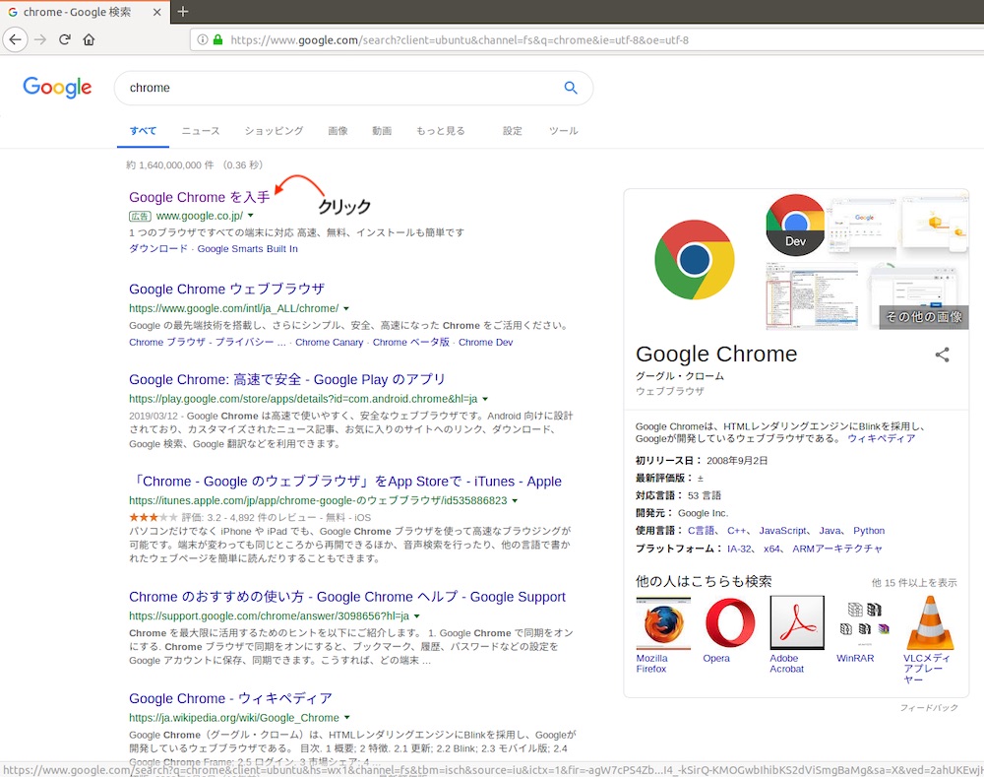Image resolution: width=984 pixels, height=777 pixels.
Task: Switch to the ショッピング tab
Action: coord(274,131)
